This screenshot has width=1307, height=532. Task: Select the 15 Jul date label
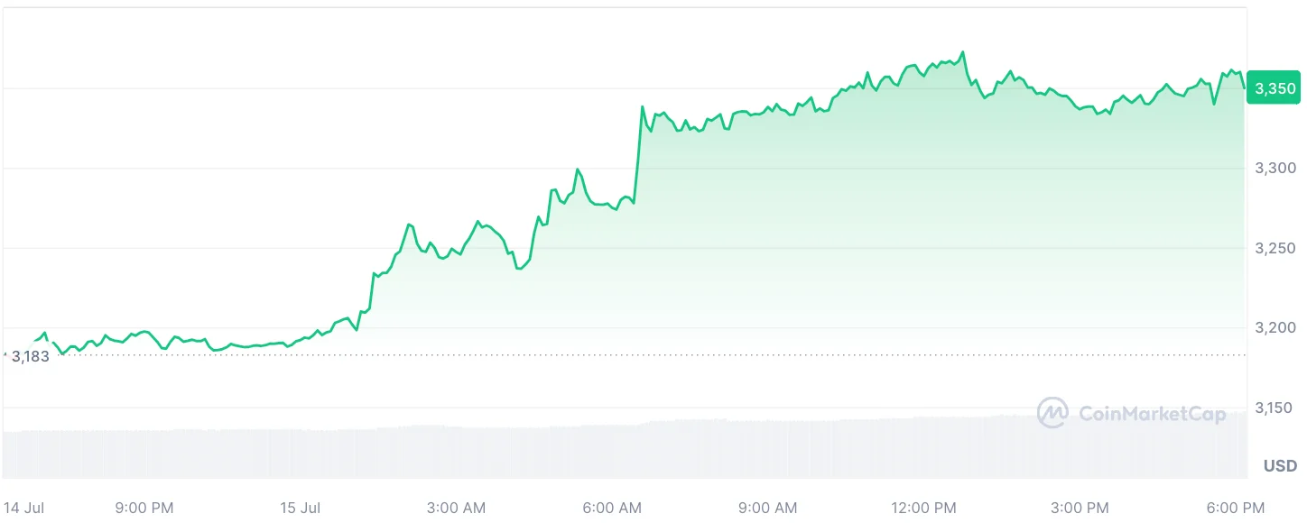(x=301, y=508)
